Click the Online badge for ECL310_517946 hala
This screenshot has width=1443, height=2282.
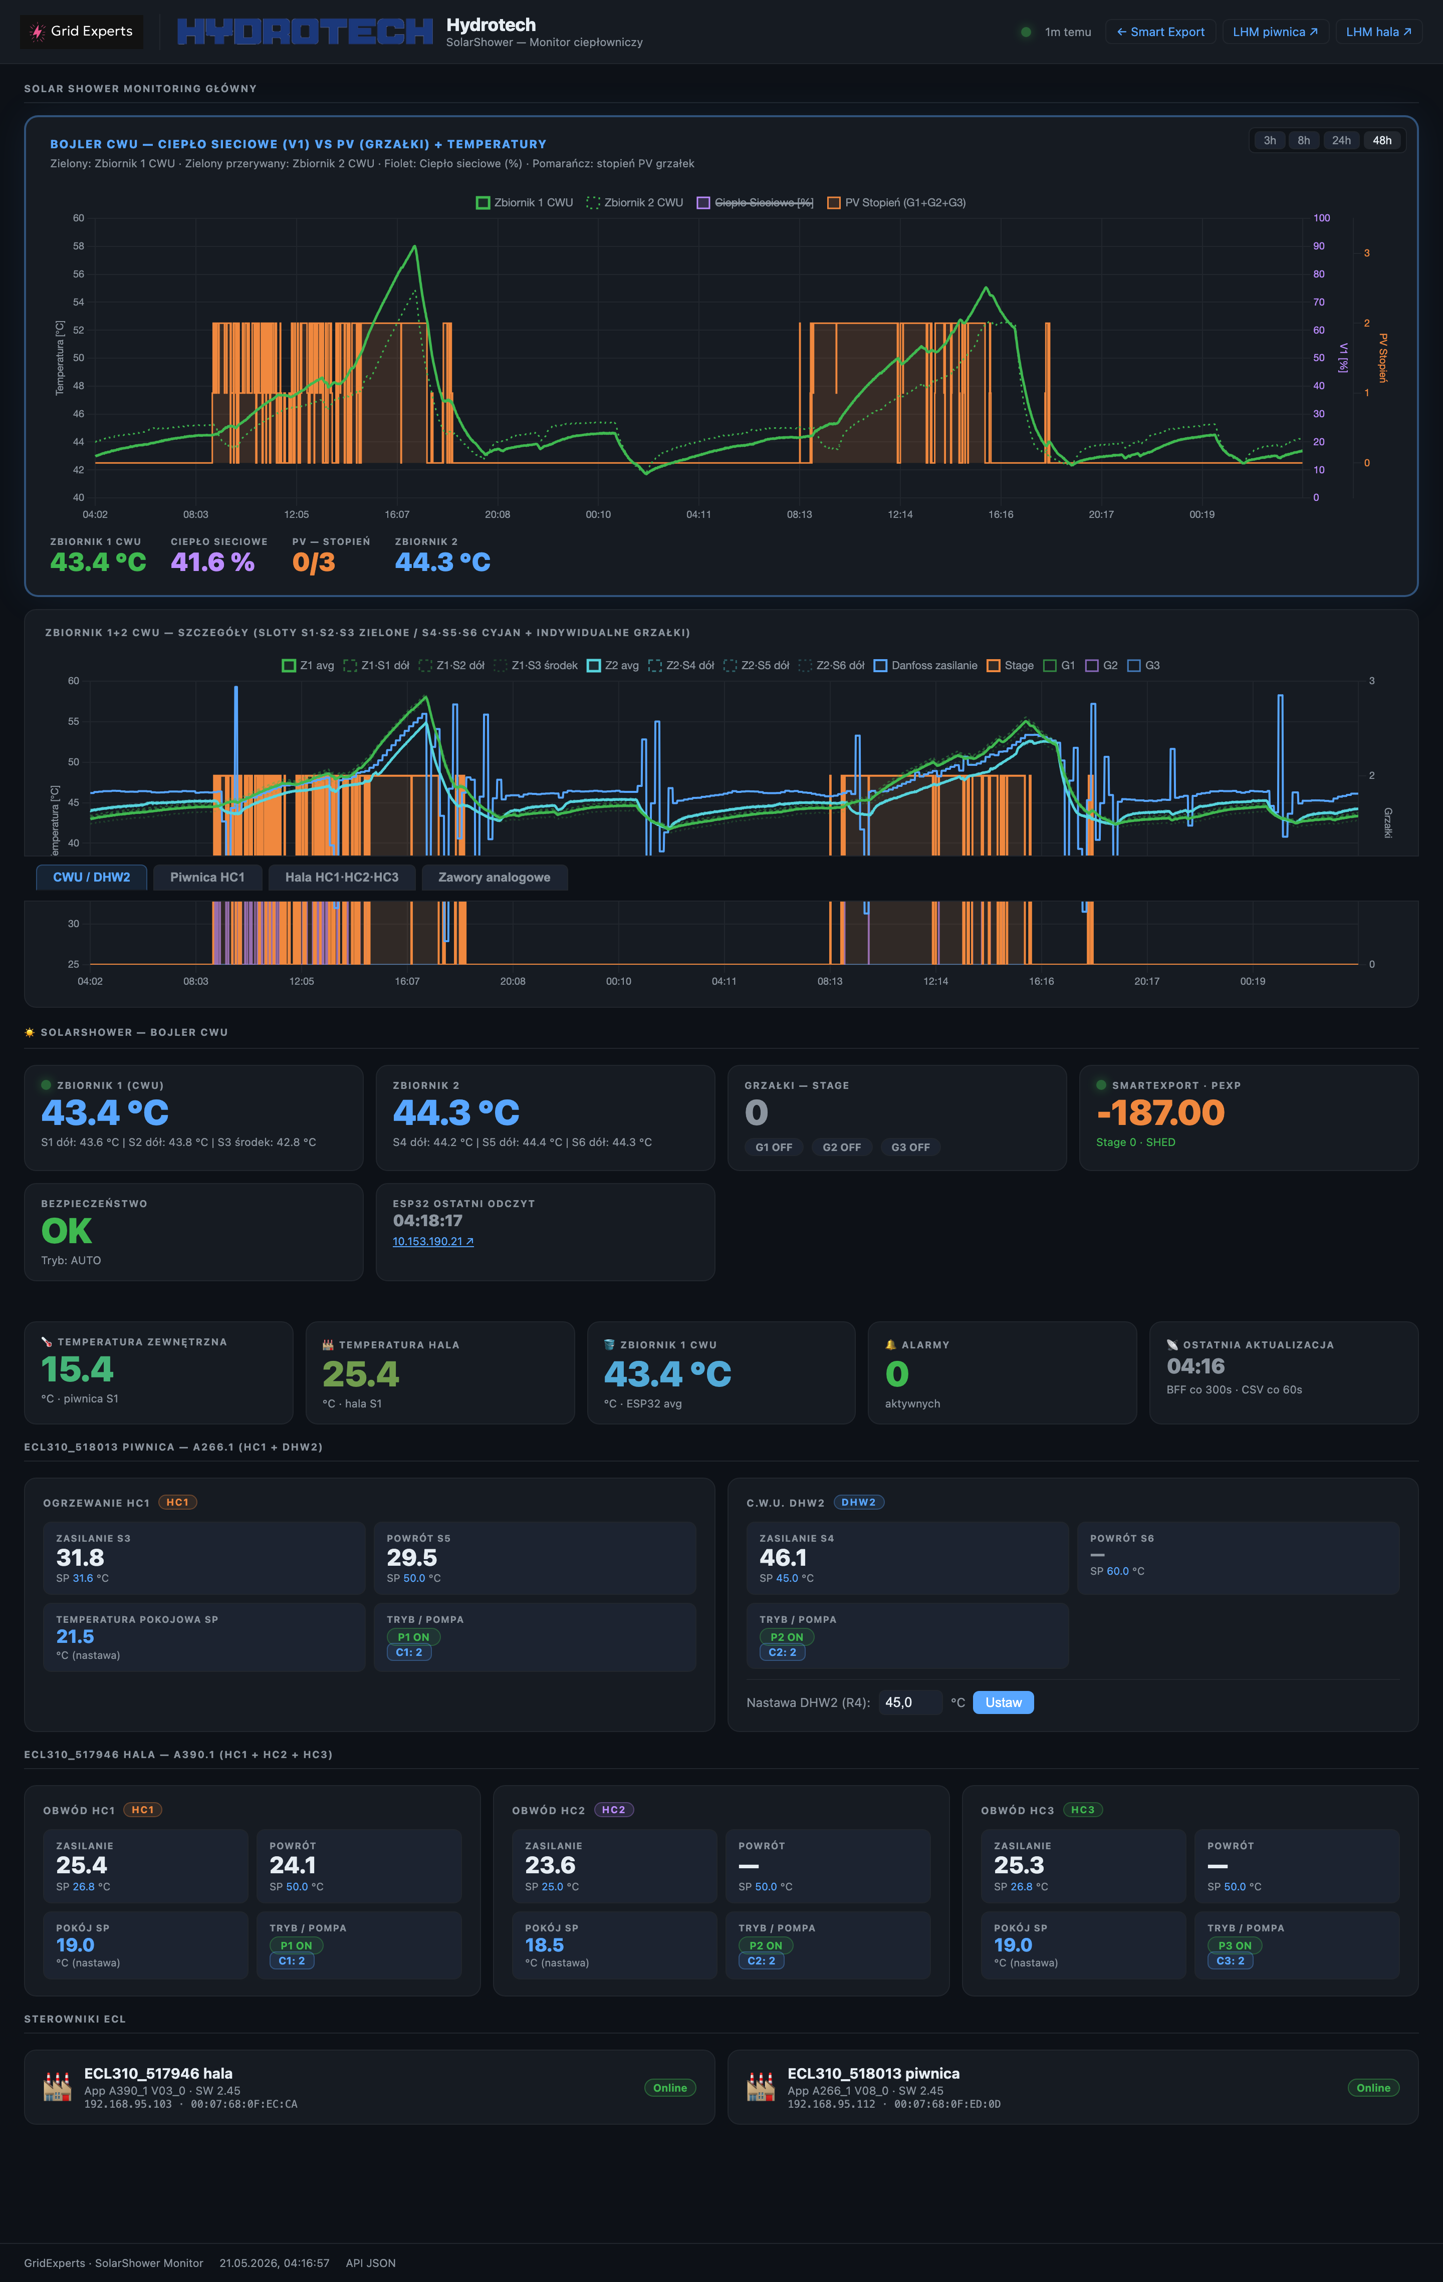click(670, 2088)
